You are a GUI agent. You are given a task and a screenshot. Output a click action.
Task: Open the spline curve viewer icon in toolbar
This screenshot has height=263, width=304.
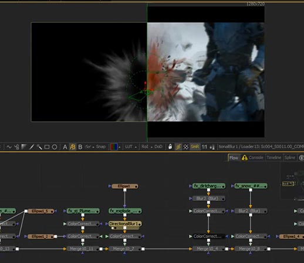click(x=9, y=147)
